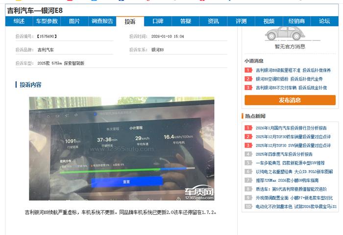Select the 口碑 reputation tab
Viewport: 343px width, 235px height.
[x=158, y=21]
